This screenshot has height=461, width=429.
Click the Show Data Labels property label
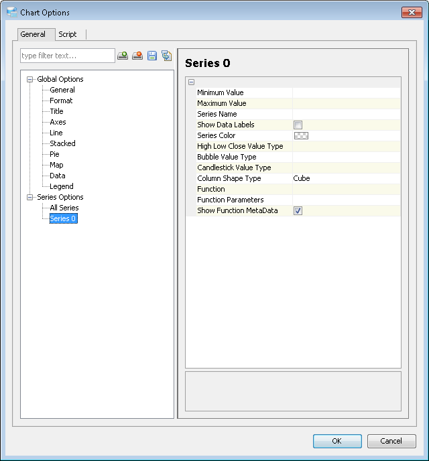(x=226, y=125)
